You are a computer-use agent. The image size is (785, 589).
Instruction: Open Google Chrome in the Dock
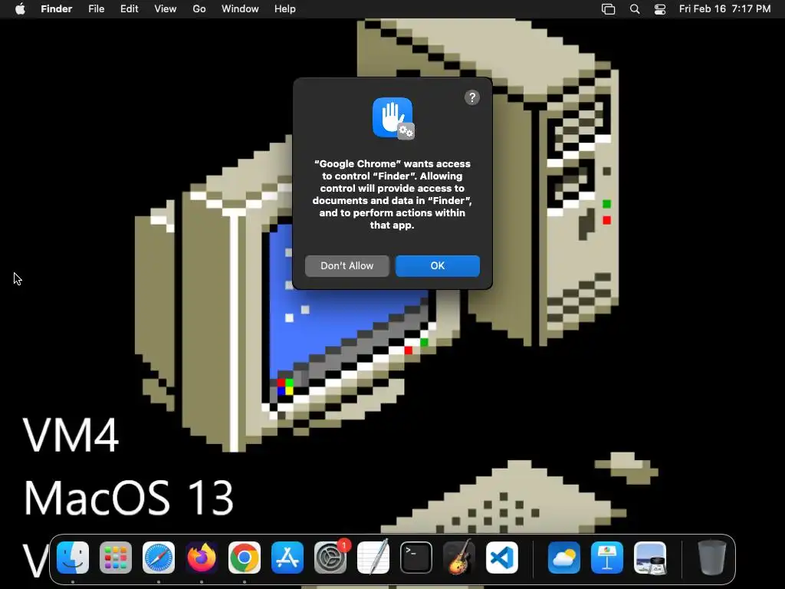tap(245, 558)
